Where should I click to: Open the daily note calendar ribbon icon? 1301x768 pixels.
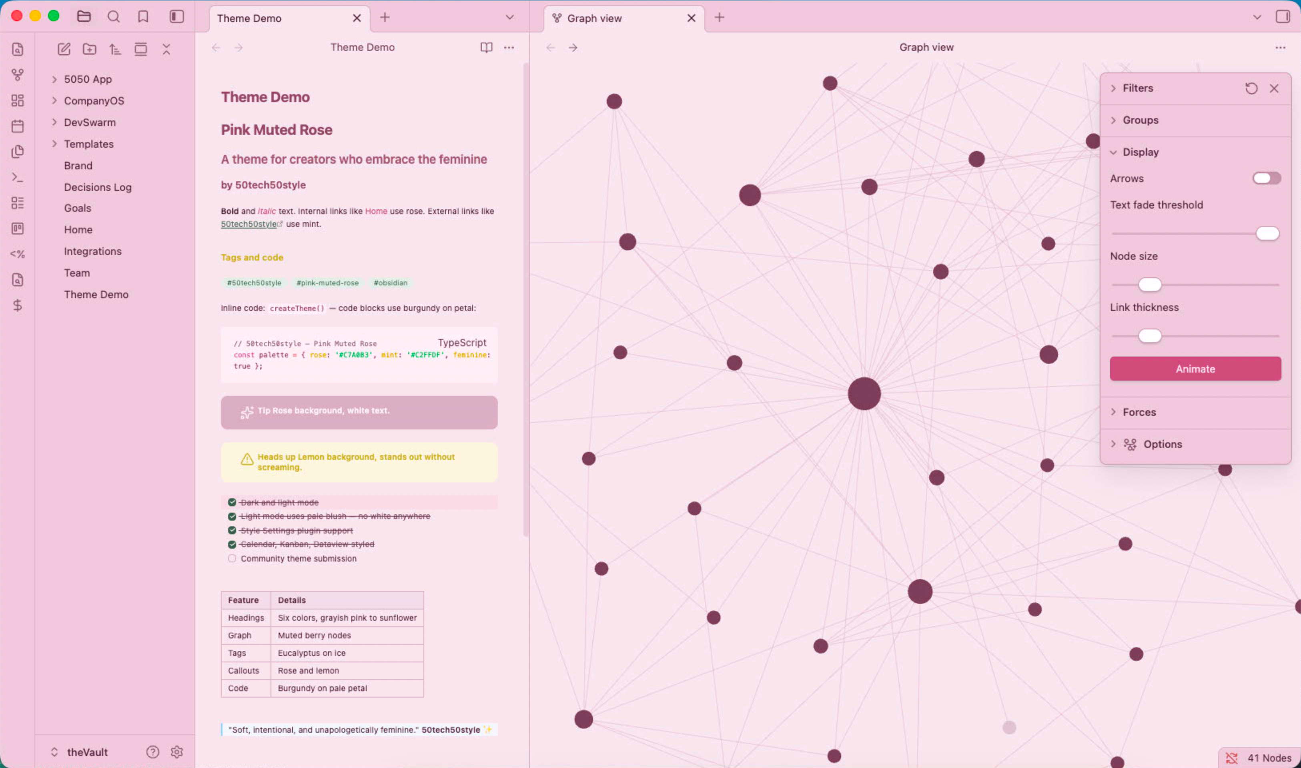tap(18, 126)
